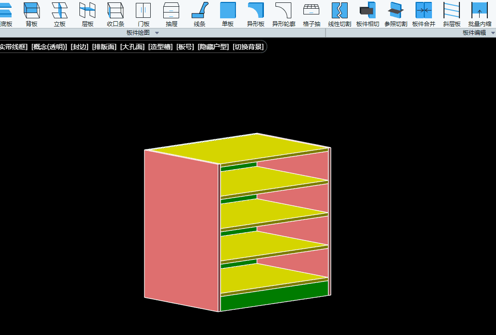Toggle the [概念(透明)] transparent concept view
Image resolution: width=496 pixels, height=335 pixels.
[49, 47]
